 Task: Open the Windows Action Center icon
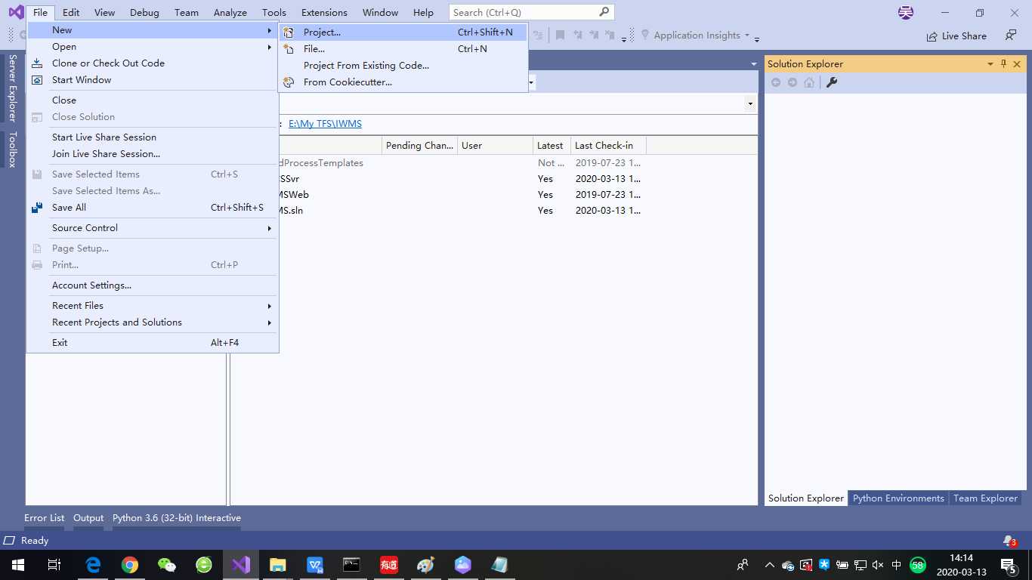tap(1009, 566)
